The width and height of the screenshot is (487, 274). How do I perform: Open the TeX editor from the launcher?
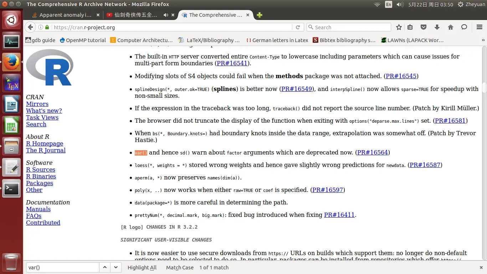tap(11, 83)
